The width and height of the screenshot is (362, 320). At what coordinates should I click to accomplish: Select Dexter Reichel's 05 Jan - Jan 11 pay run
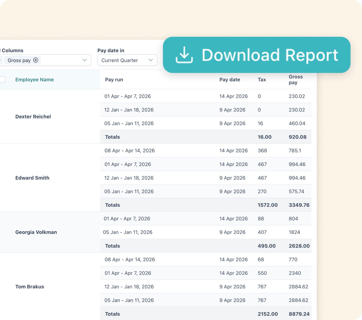click(129, 123)
